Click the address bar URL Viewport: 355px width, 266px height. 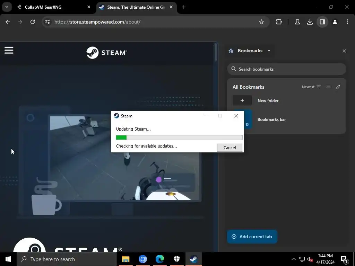tap(97, 22)
